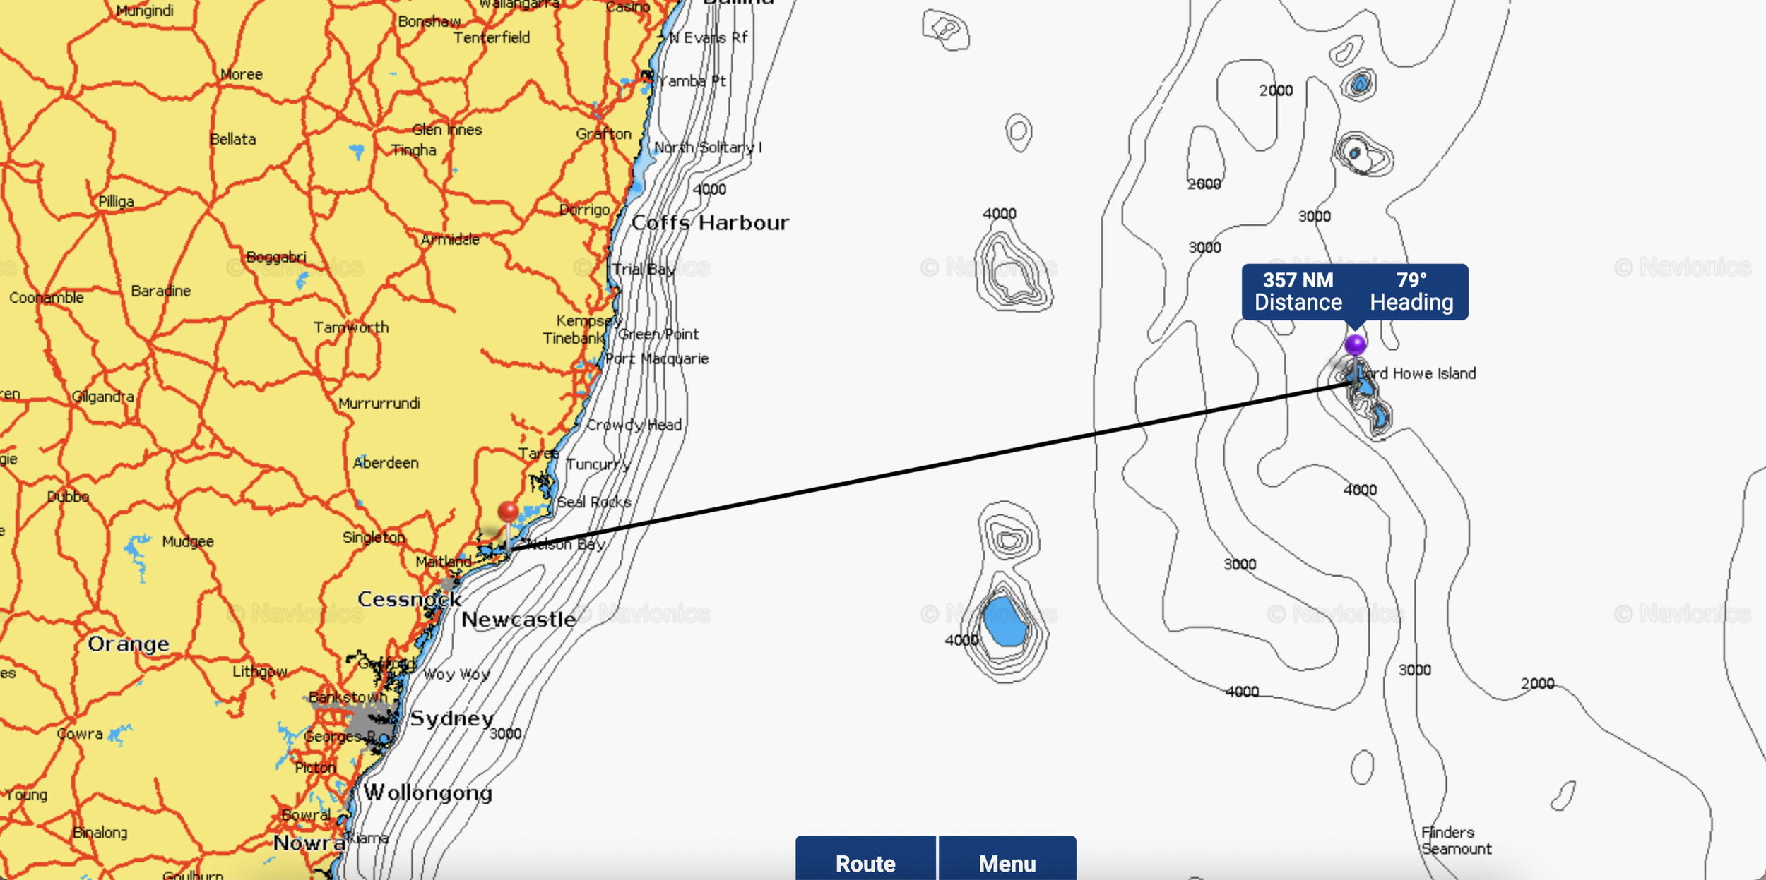Screen dimensions: 1766x880
Task: Click the Tamworth town label
Action: click(x=351, y=327)
